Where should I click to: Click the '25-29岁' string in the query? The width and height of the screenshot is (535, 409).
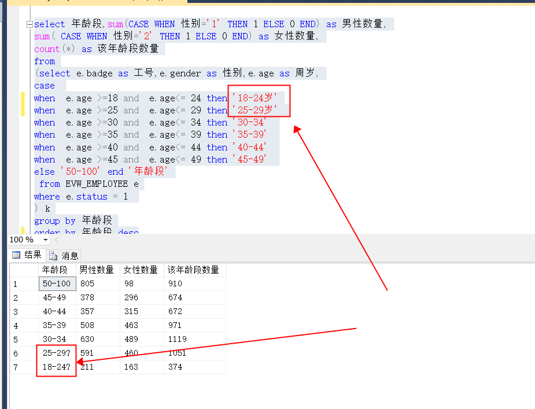pos(254,110)
